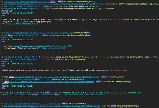Open 'Emacs is very special regarding UIs' link
The width and height of the screenshot is (159, 108).
coord(21,59)
